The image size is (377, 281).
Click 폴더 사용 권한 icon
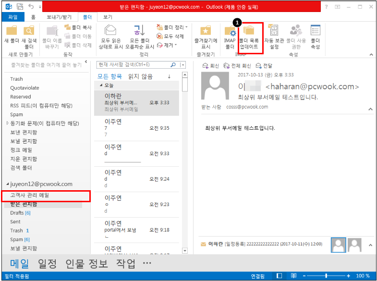(x=296, y=31)
